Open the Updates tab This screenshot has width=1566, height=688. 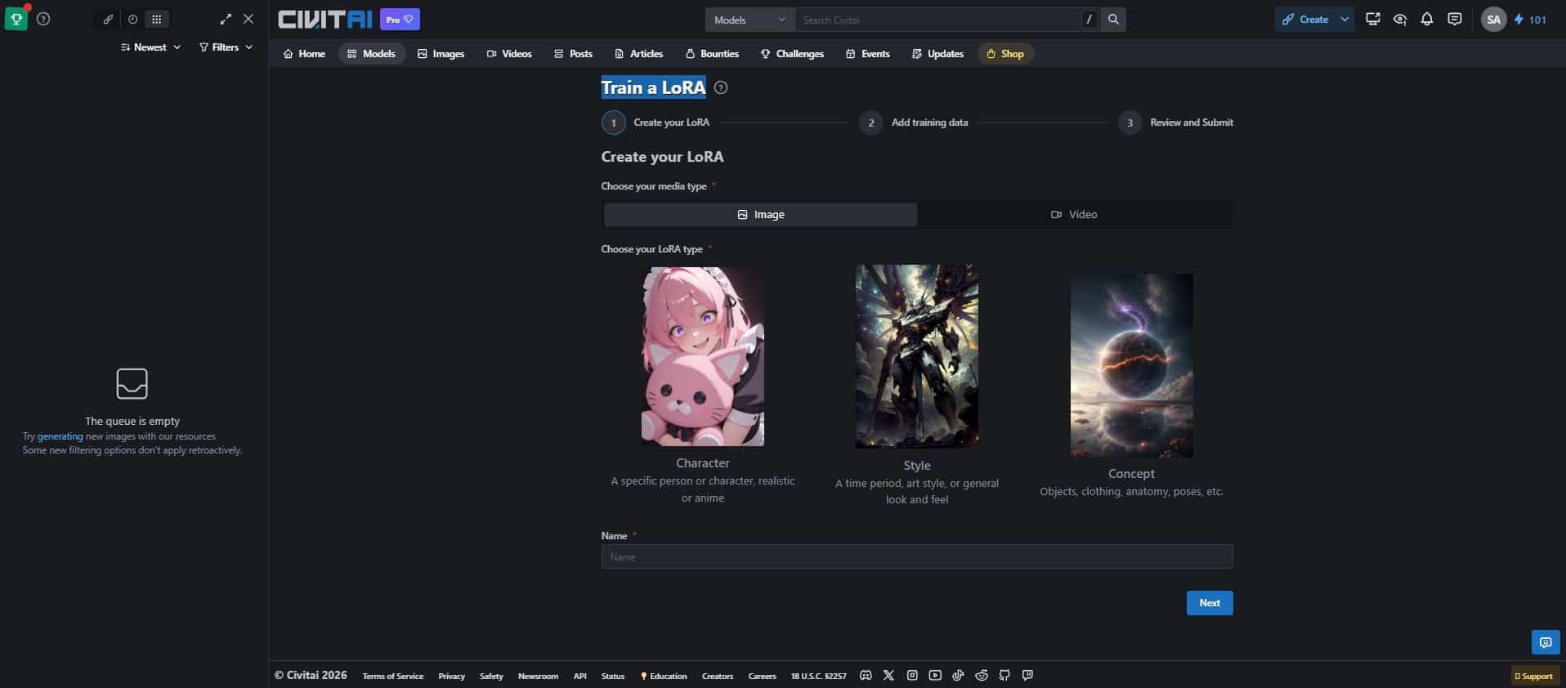pyautogui.click(x=937, y=54)
